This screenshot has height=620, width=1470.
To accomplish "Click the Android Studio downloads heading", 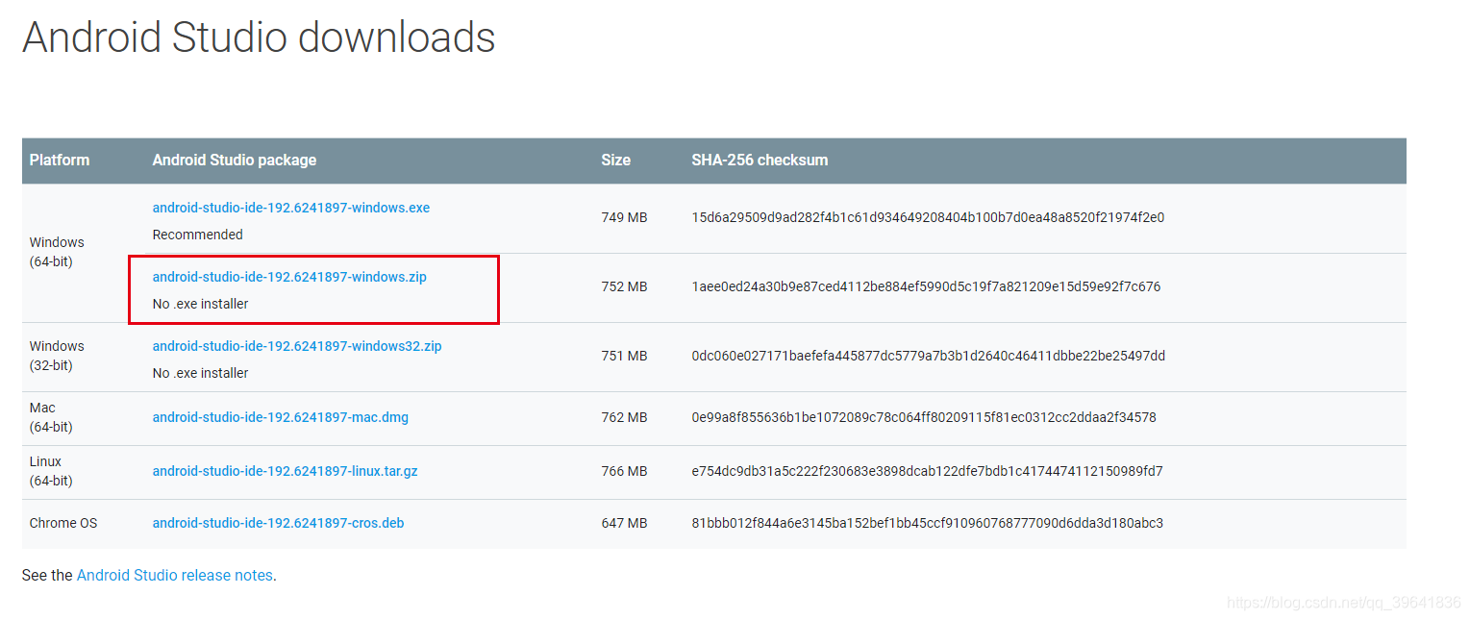I will click(x=259, y=37).
